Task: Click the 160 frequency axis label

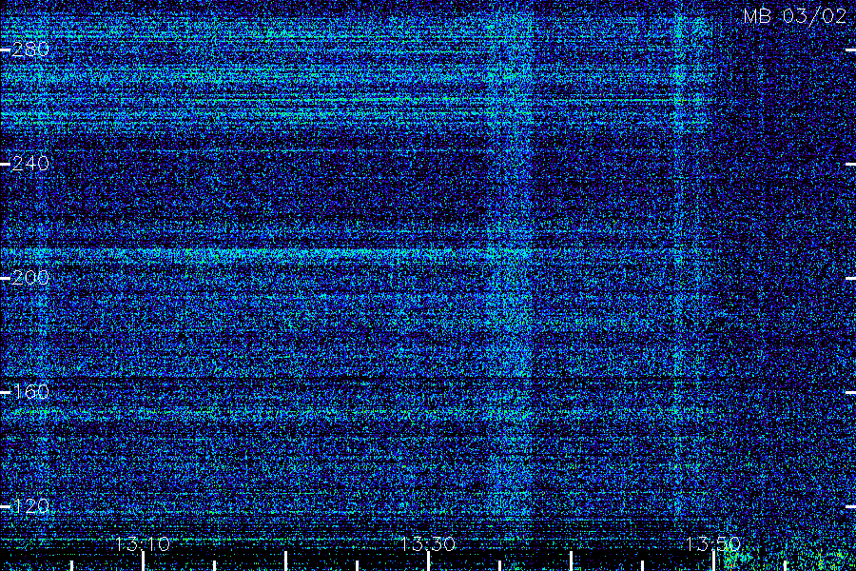Action: coord(30,392)
